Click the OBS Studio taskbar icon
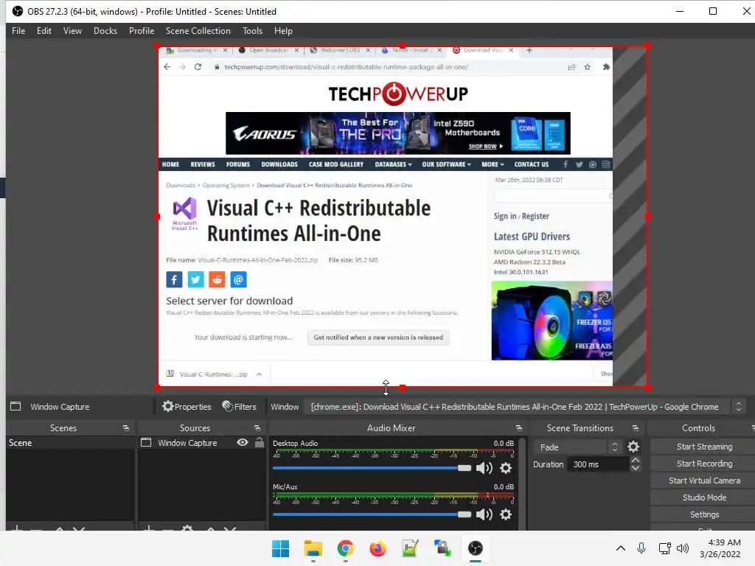This screenshot has width=755, height=566. click(x=476, y=548)
